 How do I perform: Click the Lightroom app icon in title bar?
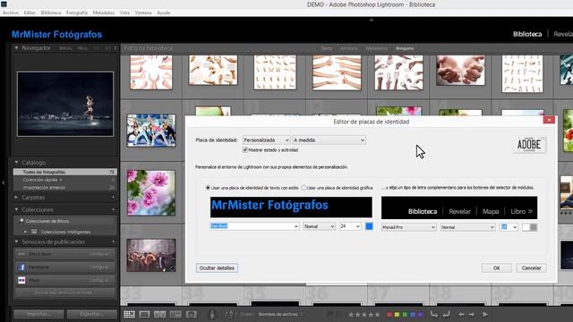pyautogui.click(x=4, y=4)
